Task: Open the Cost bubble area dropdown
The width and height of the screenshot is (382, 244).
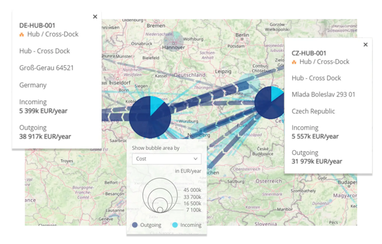Action: [x=167, y=159]
